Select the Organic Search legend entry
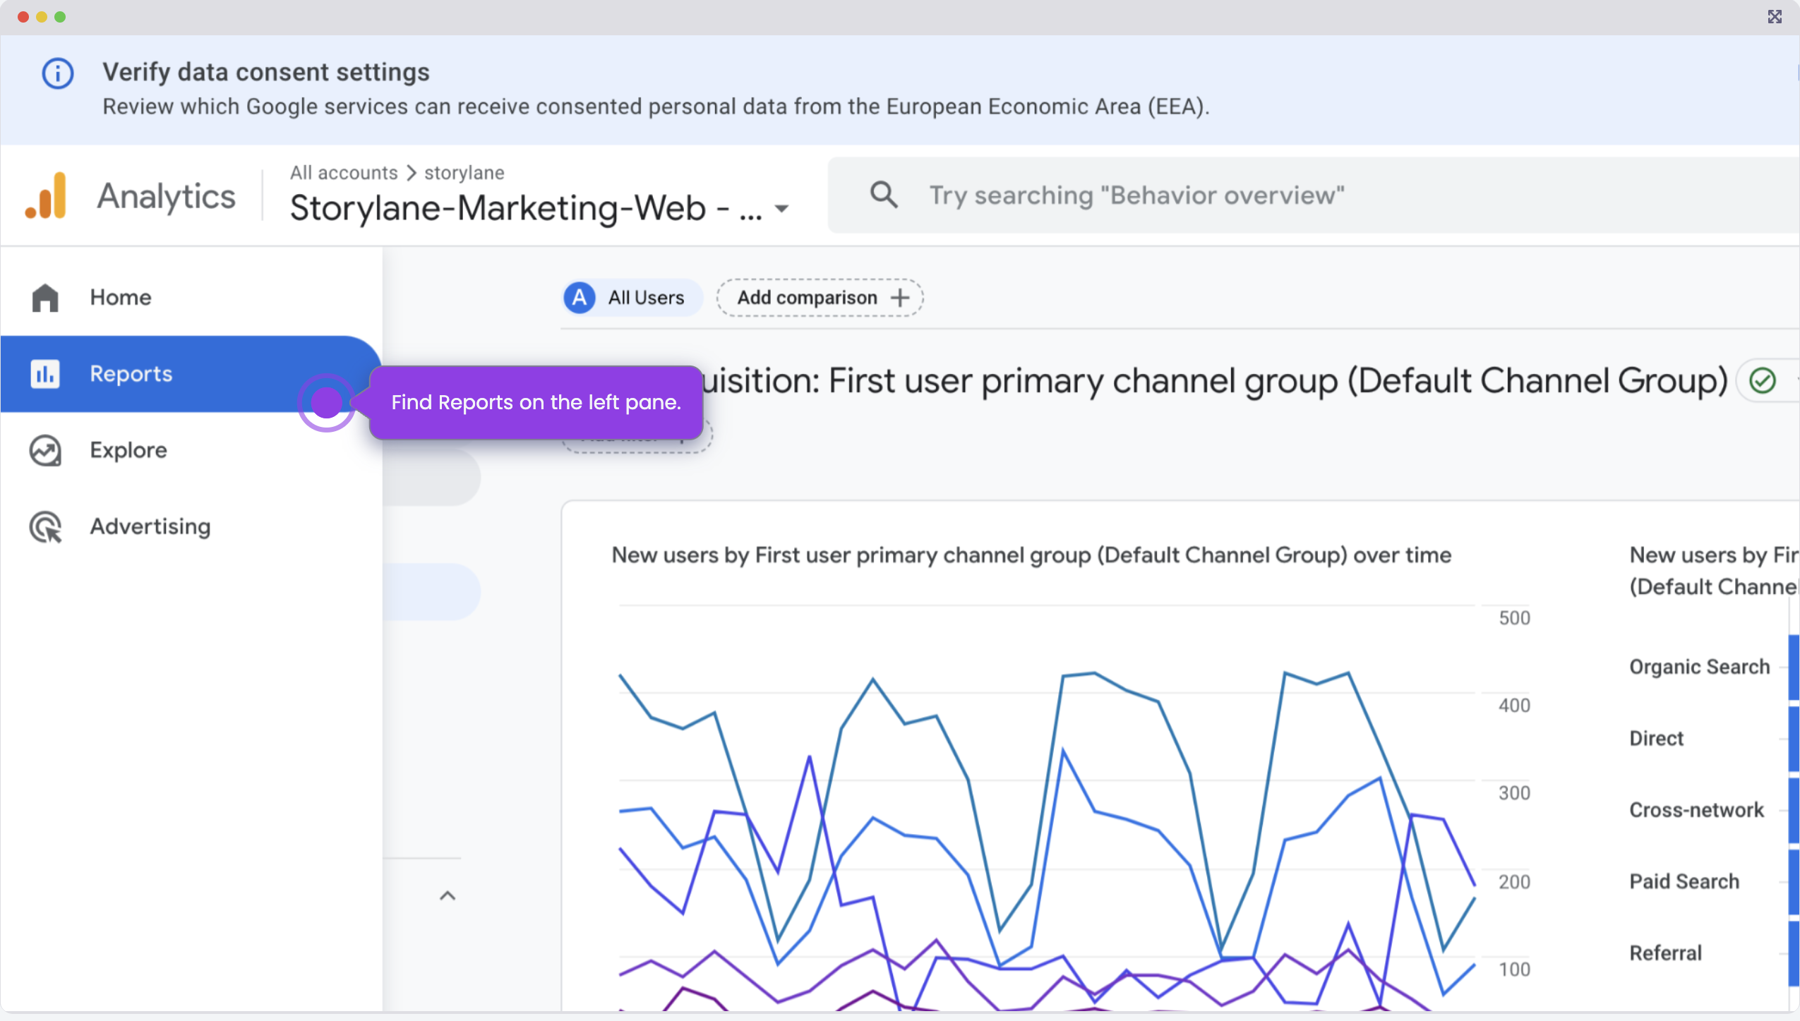This screenshot has height=1021, width=1800. click(1699, 666)
